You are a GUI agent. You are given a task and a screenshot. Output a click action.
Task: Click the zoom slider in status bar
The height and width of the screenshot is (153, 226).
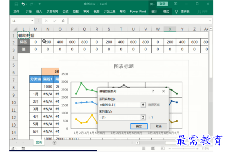pyautogui.click(x=184, y=149)
